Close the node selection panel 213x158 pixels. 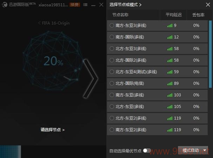pyautogui.click(x=208, y=5)
